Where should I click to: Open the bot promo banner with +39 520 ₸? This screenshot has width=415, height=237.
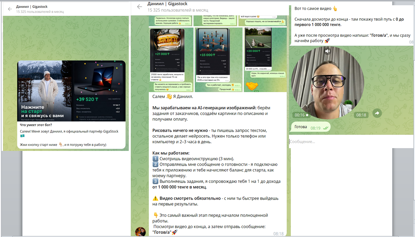[x=71, y=91]
